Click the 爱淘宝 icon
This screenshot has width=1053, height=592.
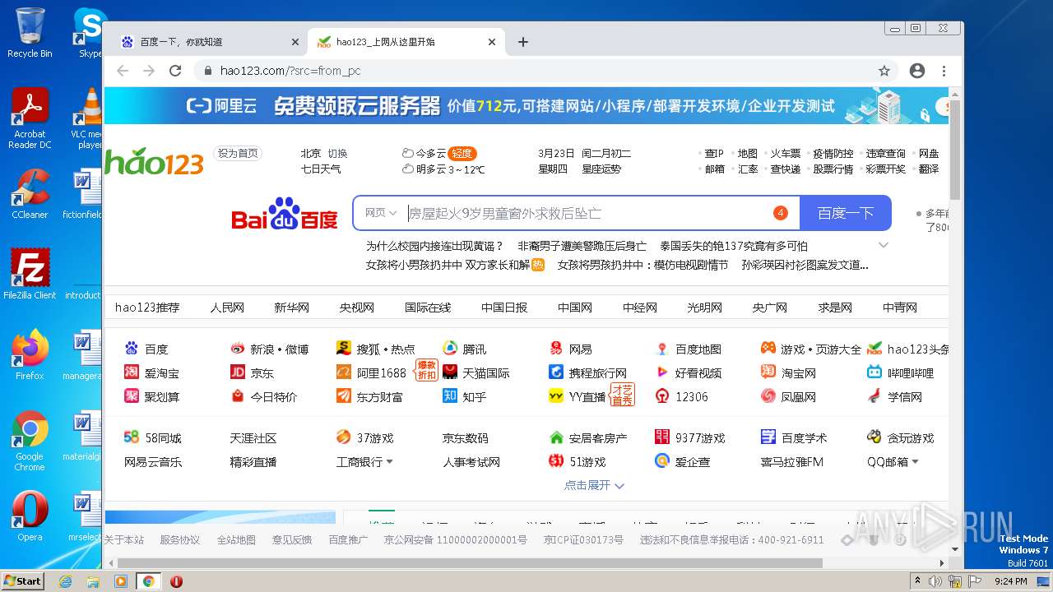tap(132, 372)
